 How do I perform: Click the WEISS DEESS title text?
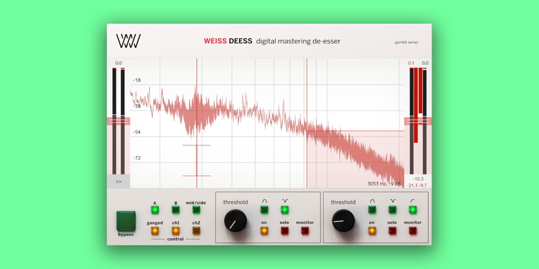[x=228, y=41]
